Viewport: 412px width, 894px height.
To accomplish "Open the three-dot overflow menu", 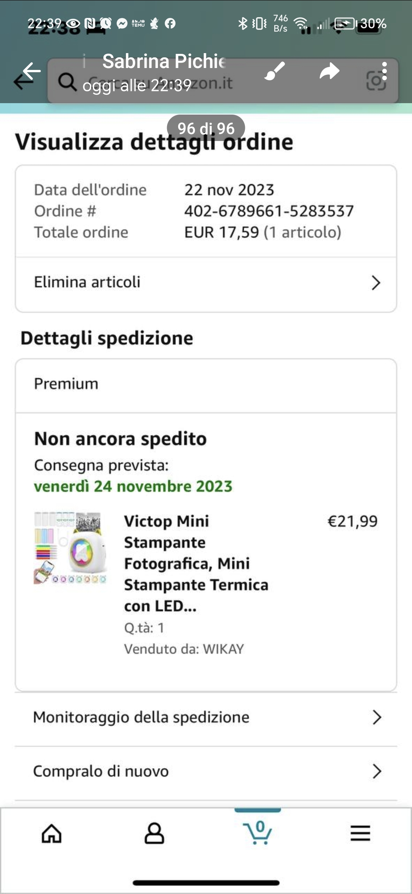I will [384, 71].
